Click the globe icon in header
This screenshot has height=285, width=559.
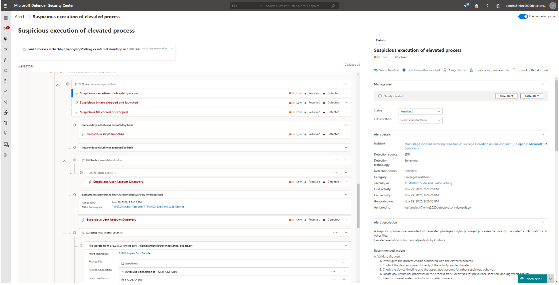[x=476, y=6]
